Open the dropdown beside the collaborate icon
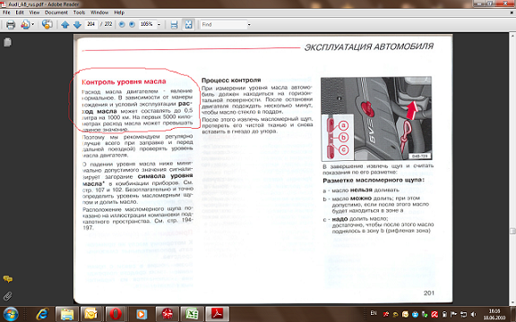Viewport: 516px width, 322px height. click(33, 25)
